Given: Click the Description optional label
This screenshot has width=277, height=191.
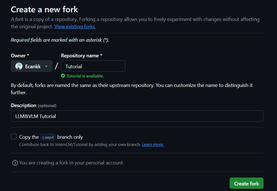Looking at the screenshot, I should [34, 105].
